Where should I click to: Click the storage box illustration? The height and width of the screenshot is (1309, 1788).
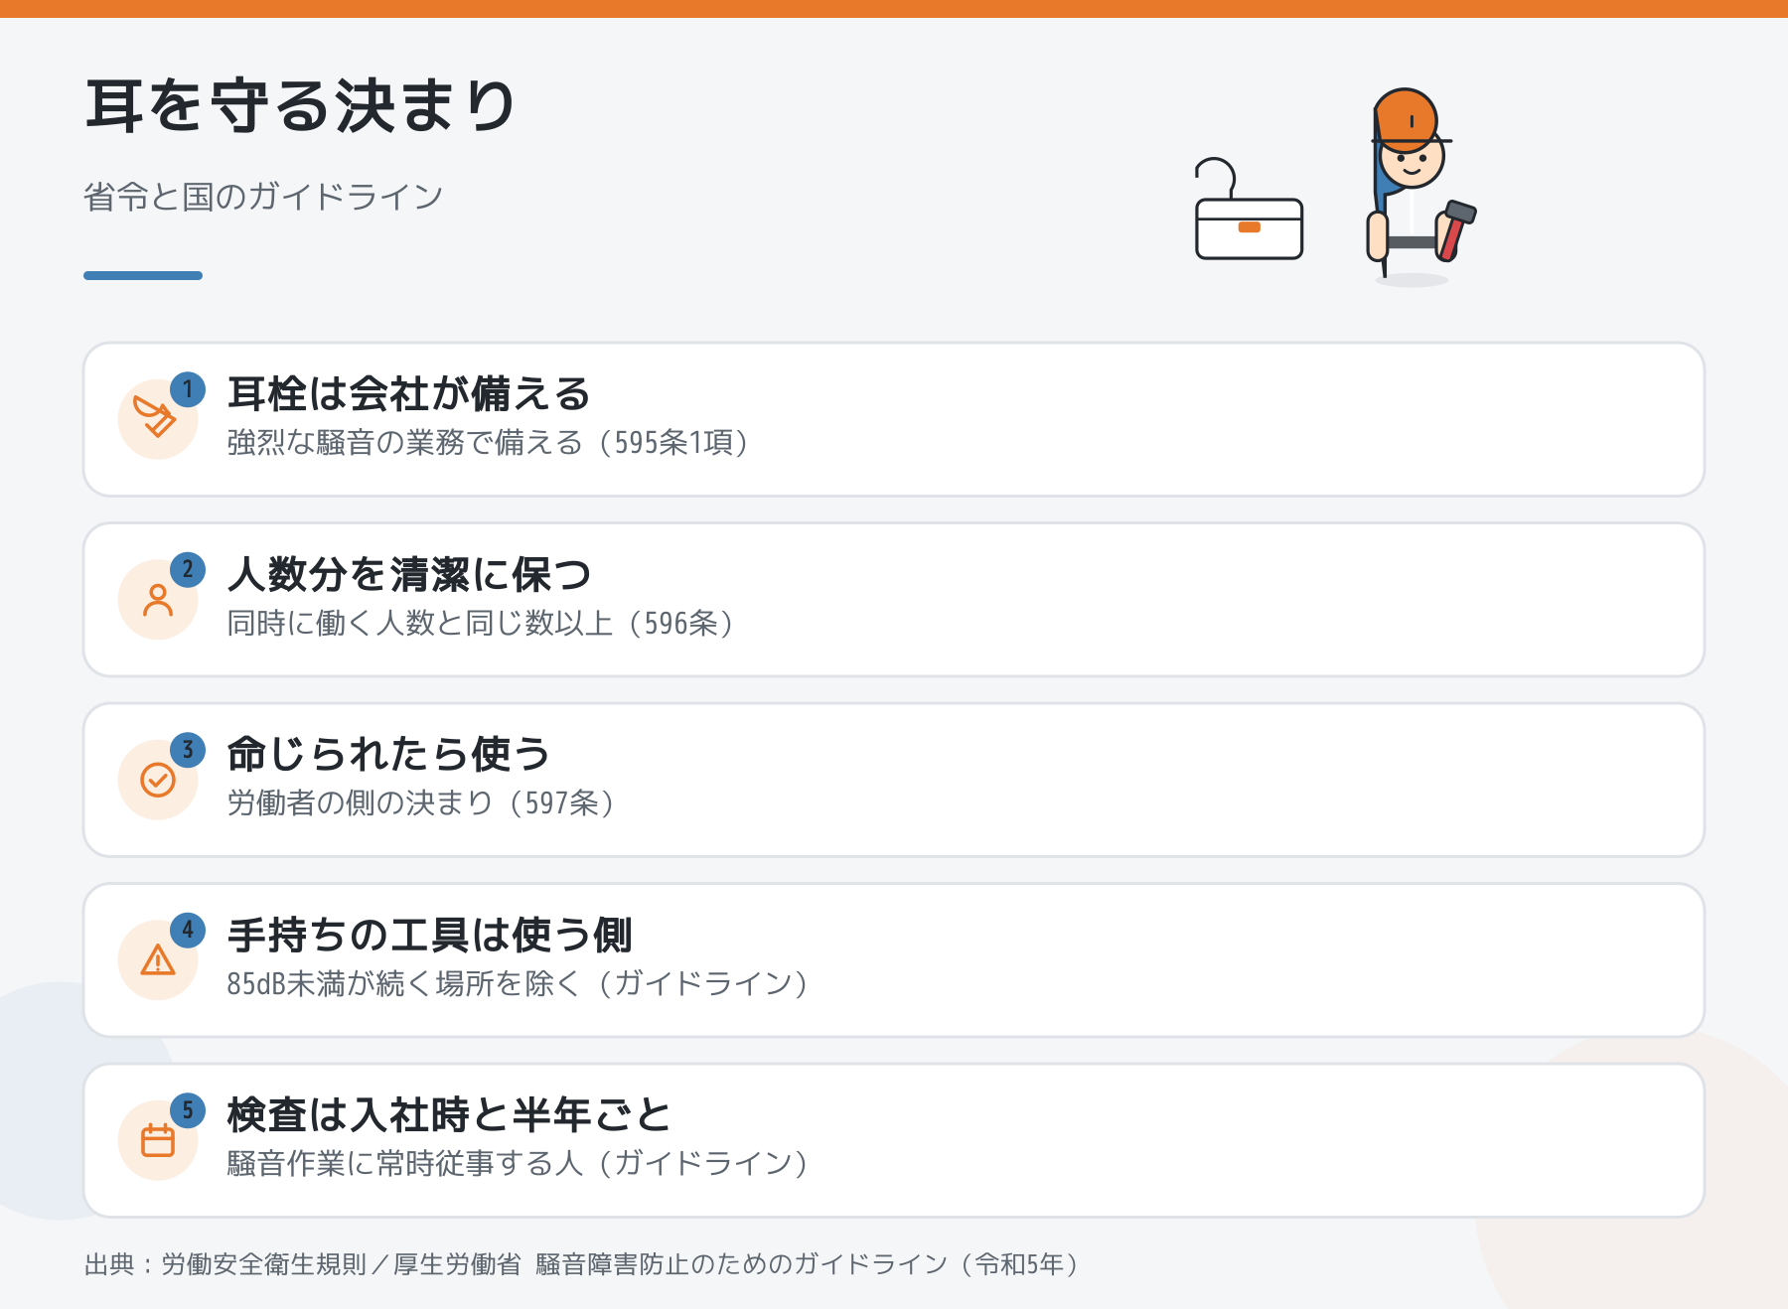point(1249,209)
